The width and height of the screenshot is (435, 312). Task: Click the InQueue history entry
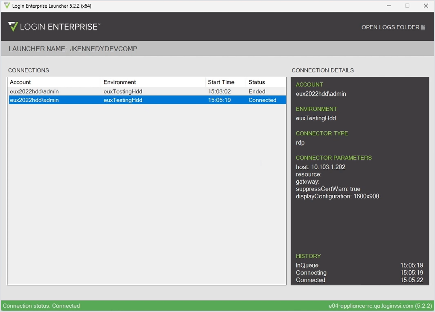coord(307,266)
